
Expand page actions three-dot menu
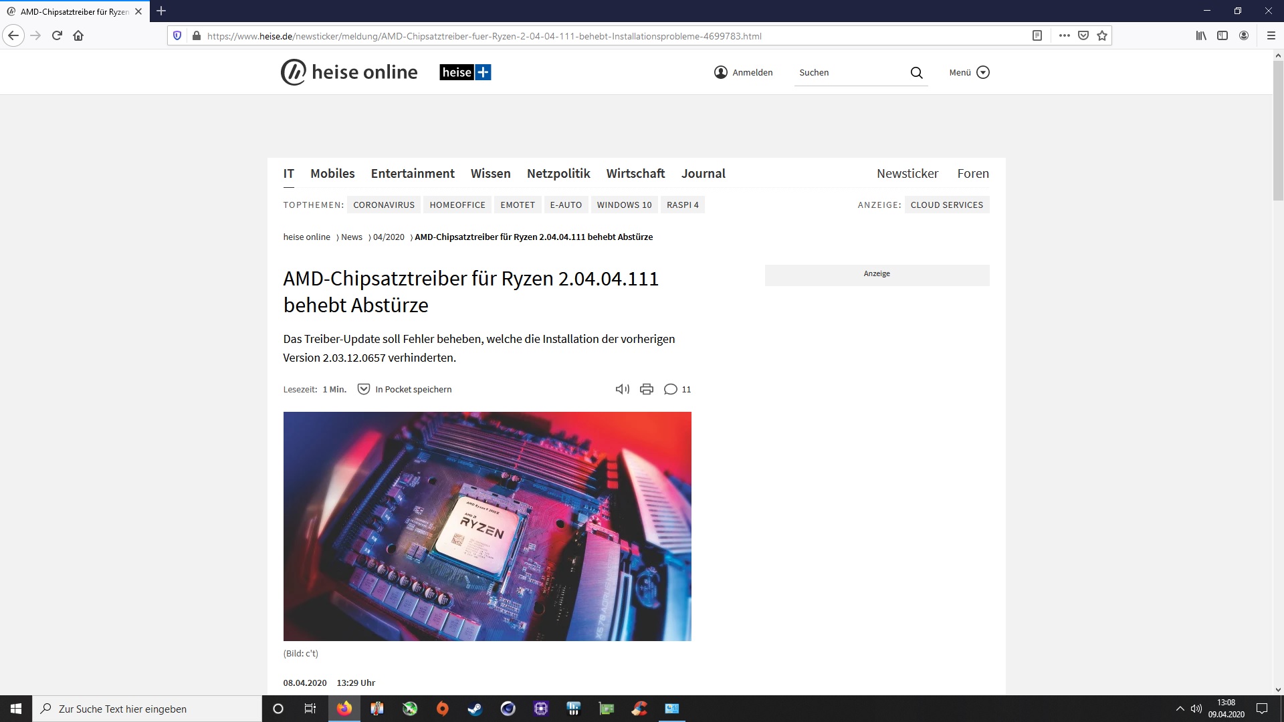pos(1065,35)
